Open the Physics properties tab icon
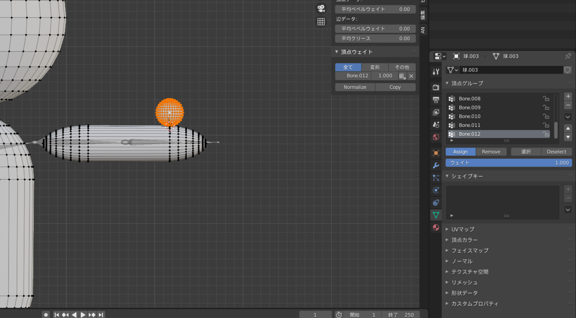 [x=436, y=190]
